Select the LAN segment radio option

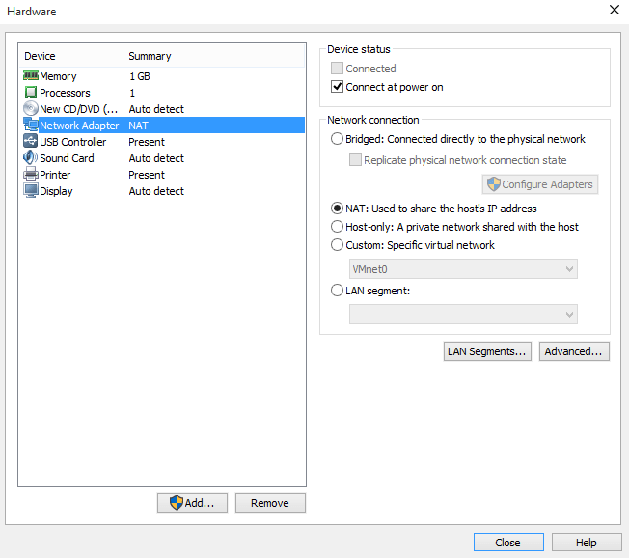(x=337, y=290)
